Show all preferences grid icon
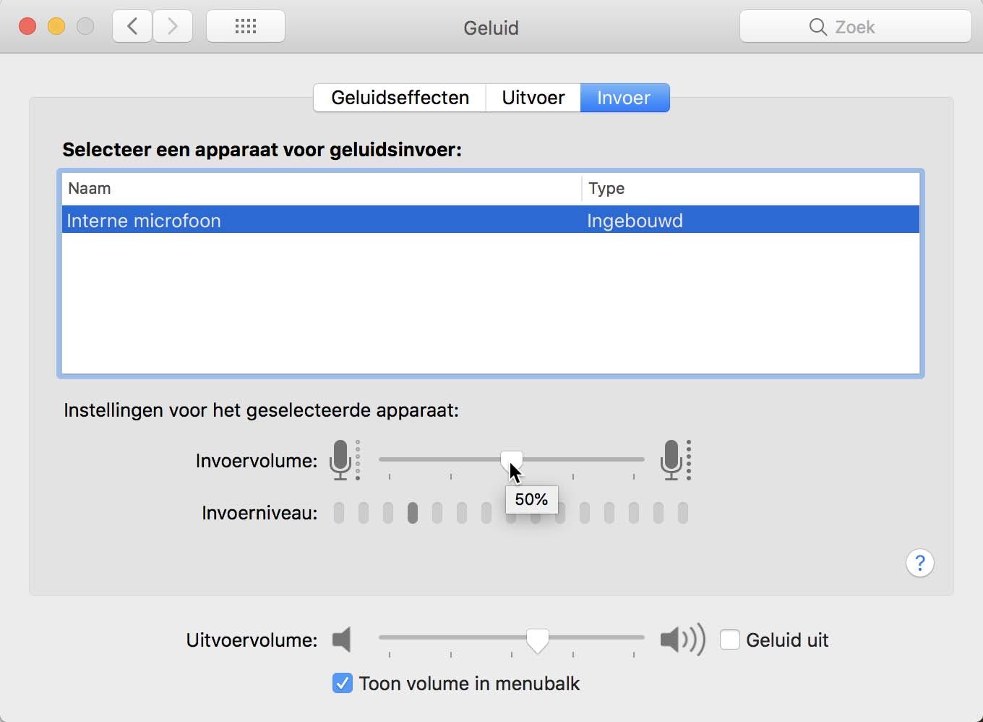Image resolution: width=983 pixels, height=722 pixels. point(246,27)
